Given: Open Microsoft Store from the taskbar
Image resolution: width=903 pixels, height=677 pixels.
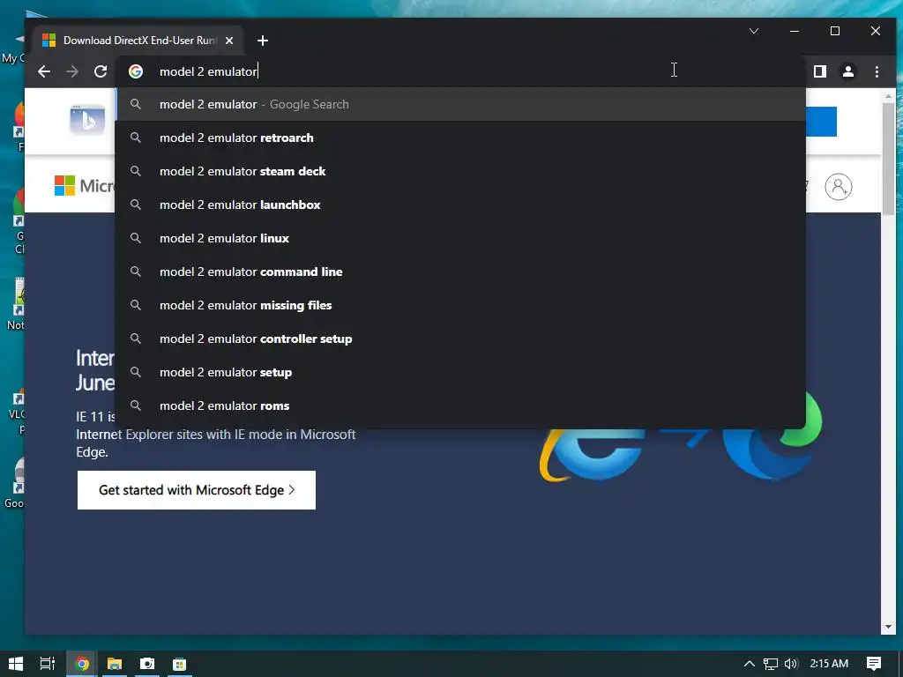Looking at the screenshot, I should pos(180,664).
